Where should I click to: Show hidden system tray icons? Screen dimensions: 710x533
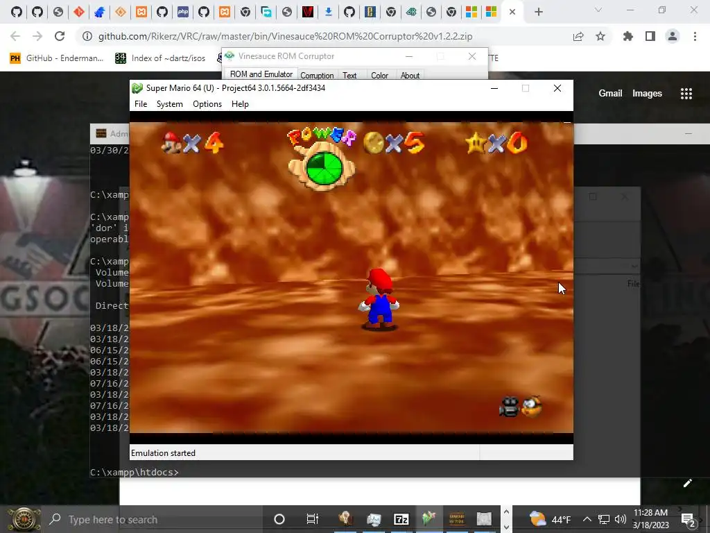[587, 519]
